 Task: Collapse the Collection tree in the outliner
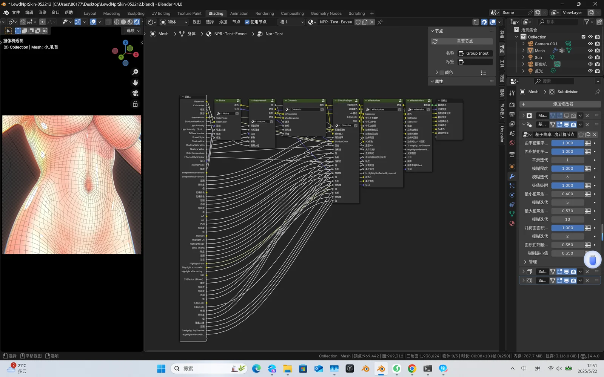[x=516, y=37]
